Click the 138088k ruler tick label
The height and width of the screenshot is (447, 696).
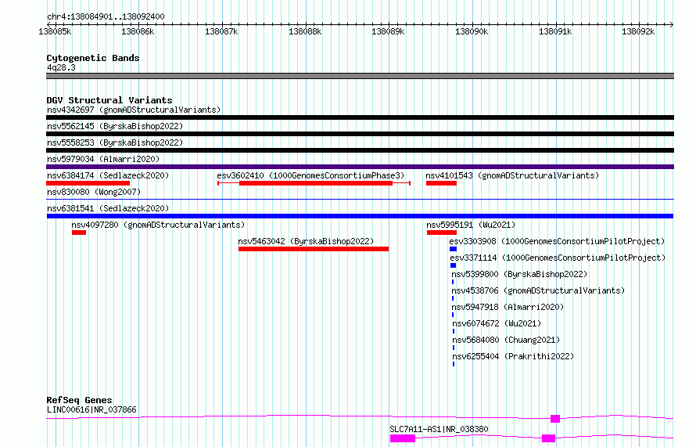coord(304,31)
